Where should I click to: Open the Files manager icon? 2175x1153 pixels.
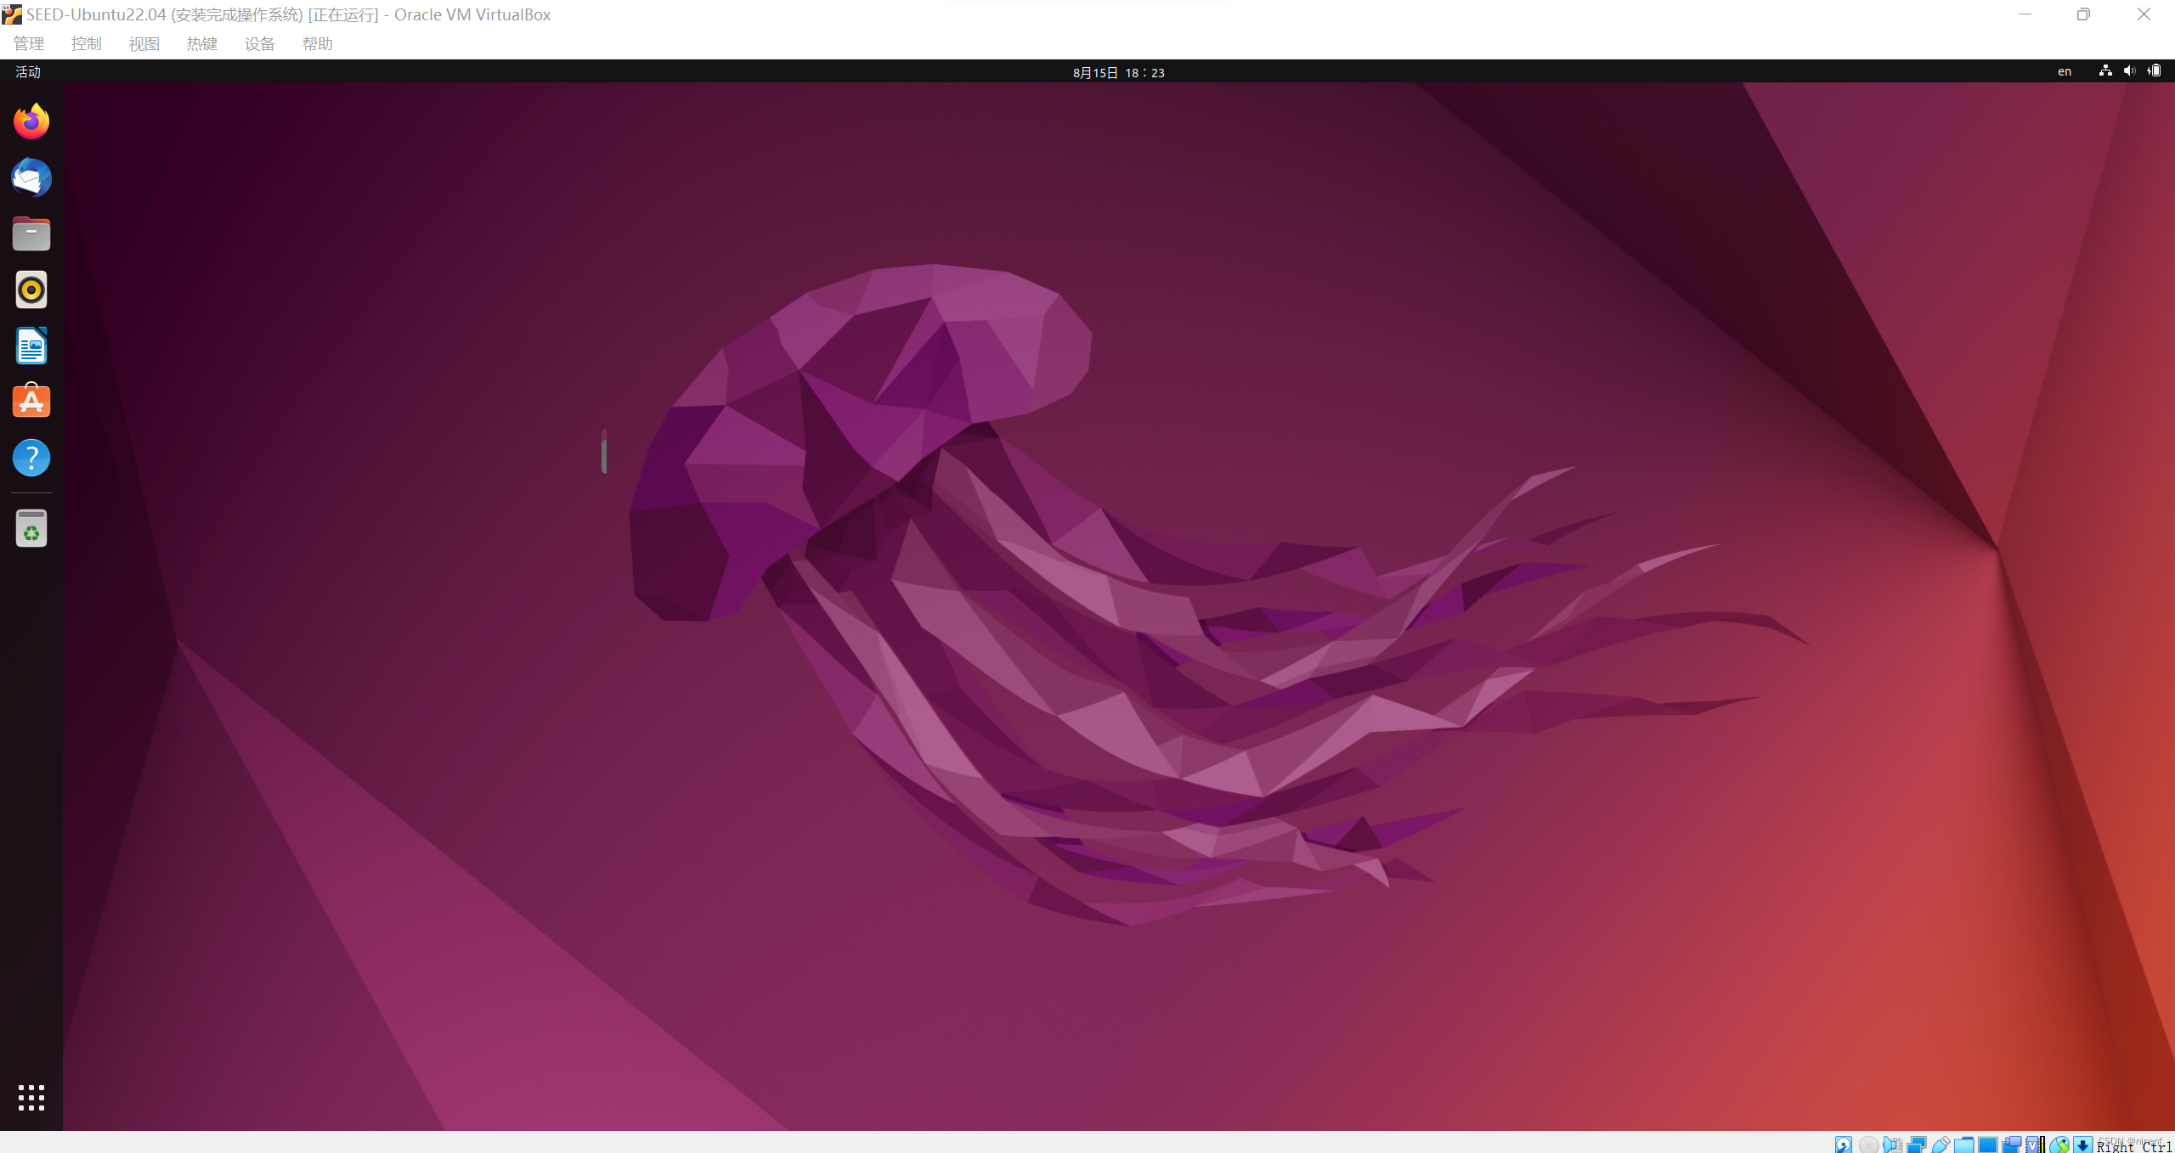point(31,234)
